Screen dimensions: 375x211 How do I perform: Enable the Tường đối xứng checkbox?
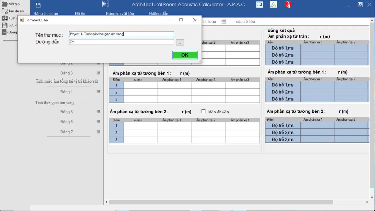click(204, 111)
